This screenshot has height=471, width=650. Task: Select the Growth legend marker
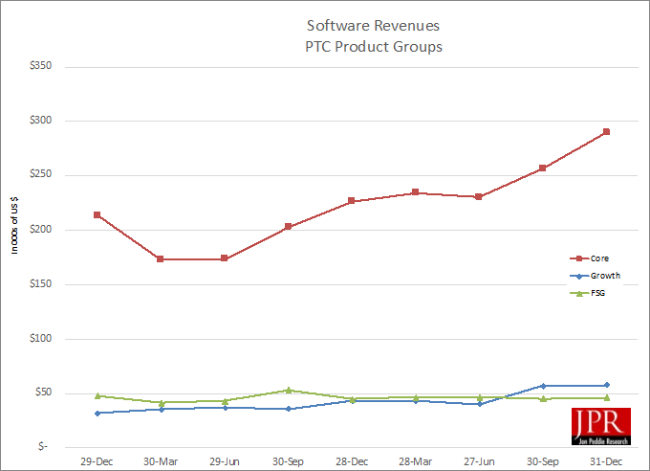click(579, 276)
